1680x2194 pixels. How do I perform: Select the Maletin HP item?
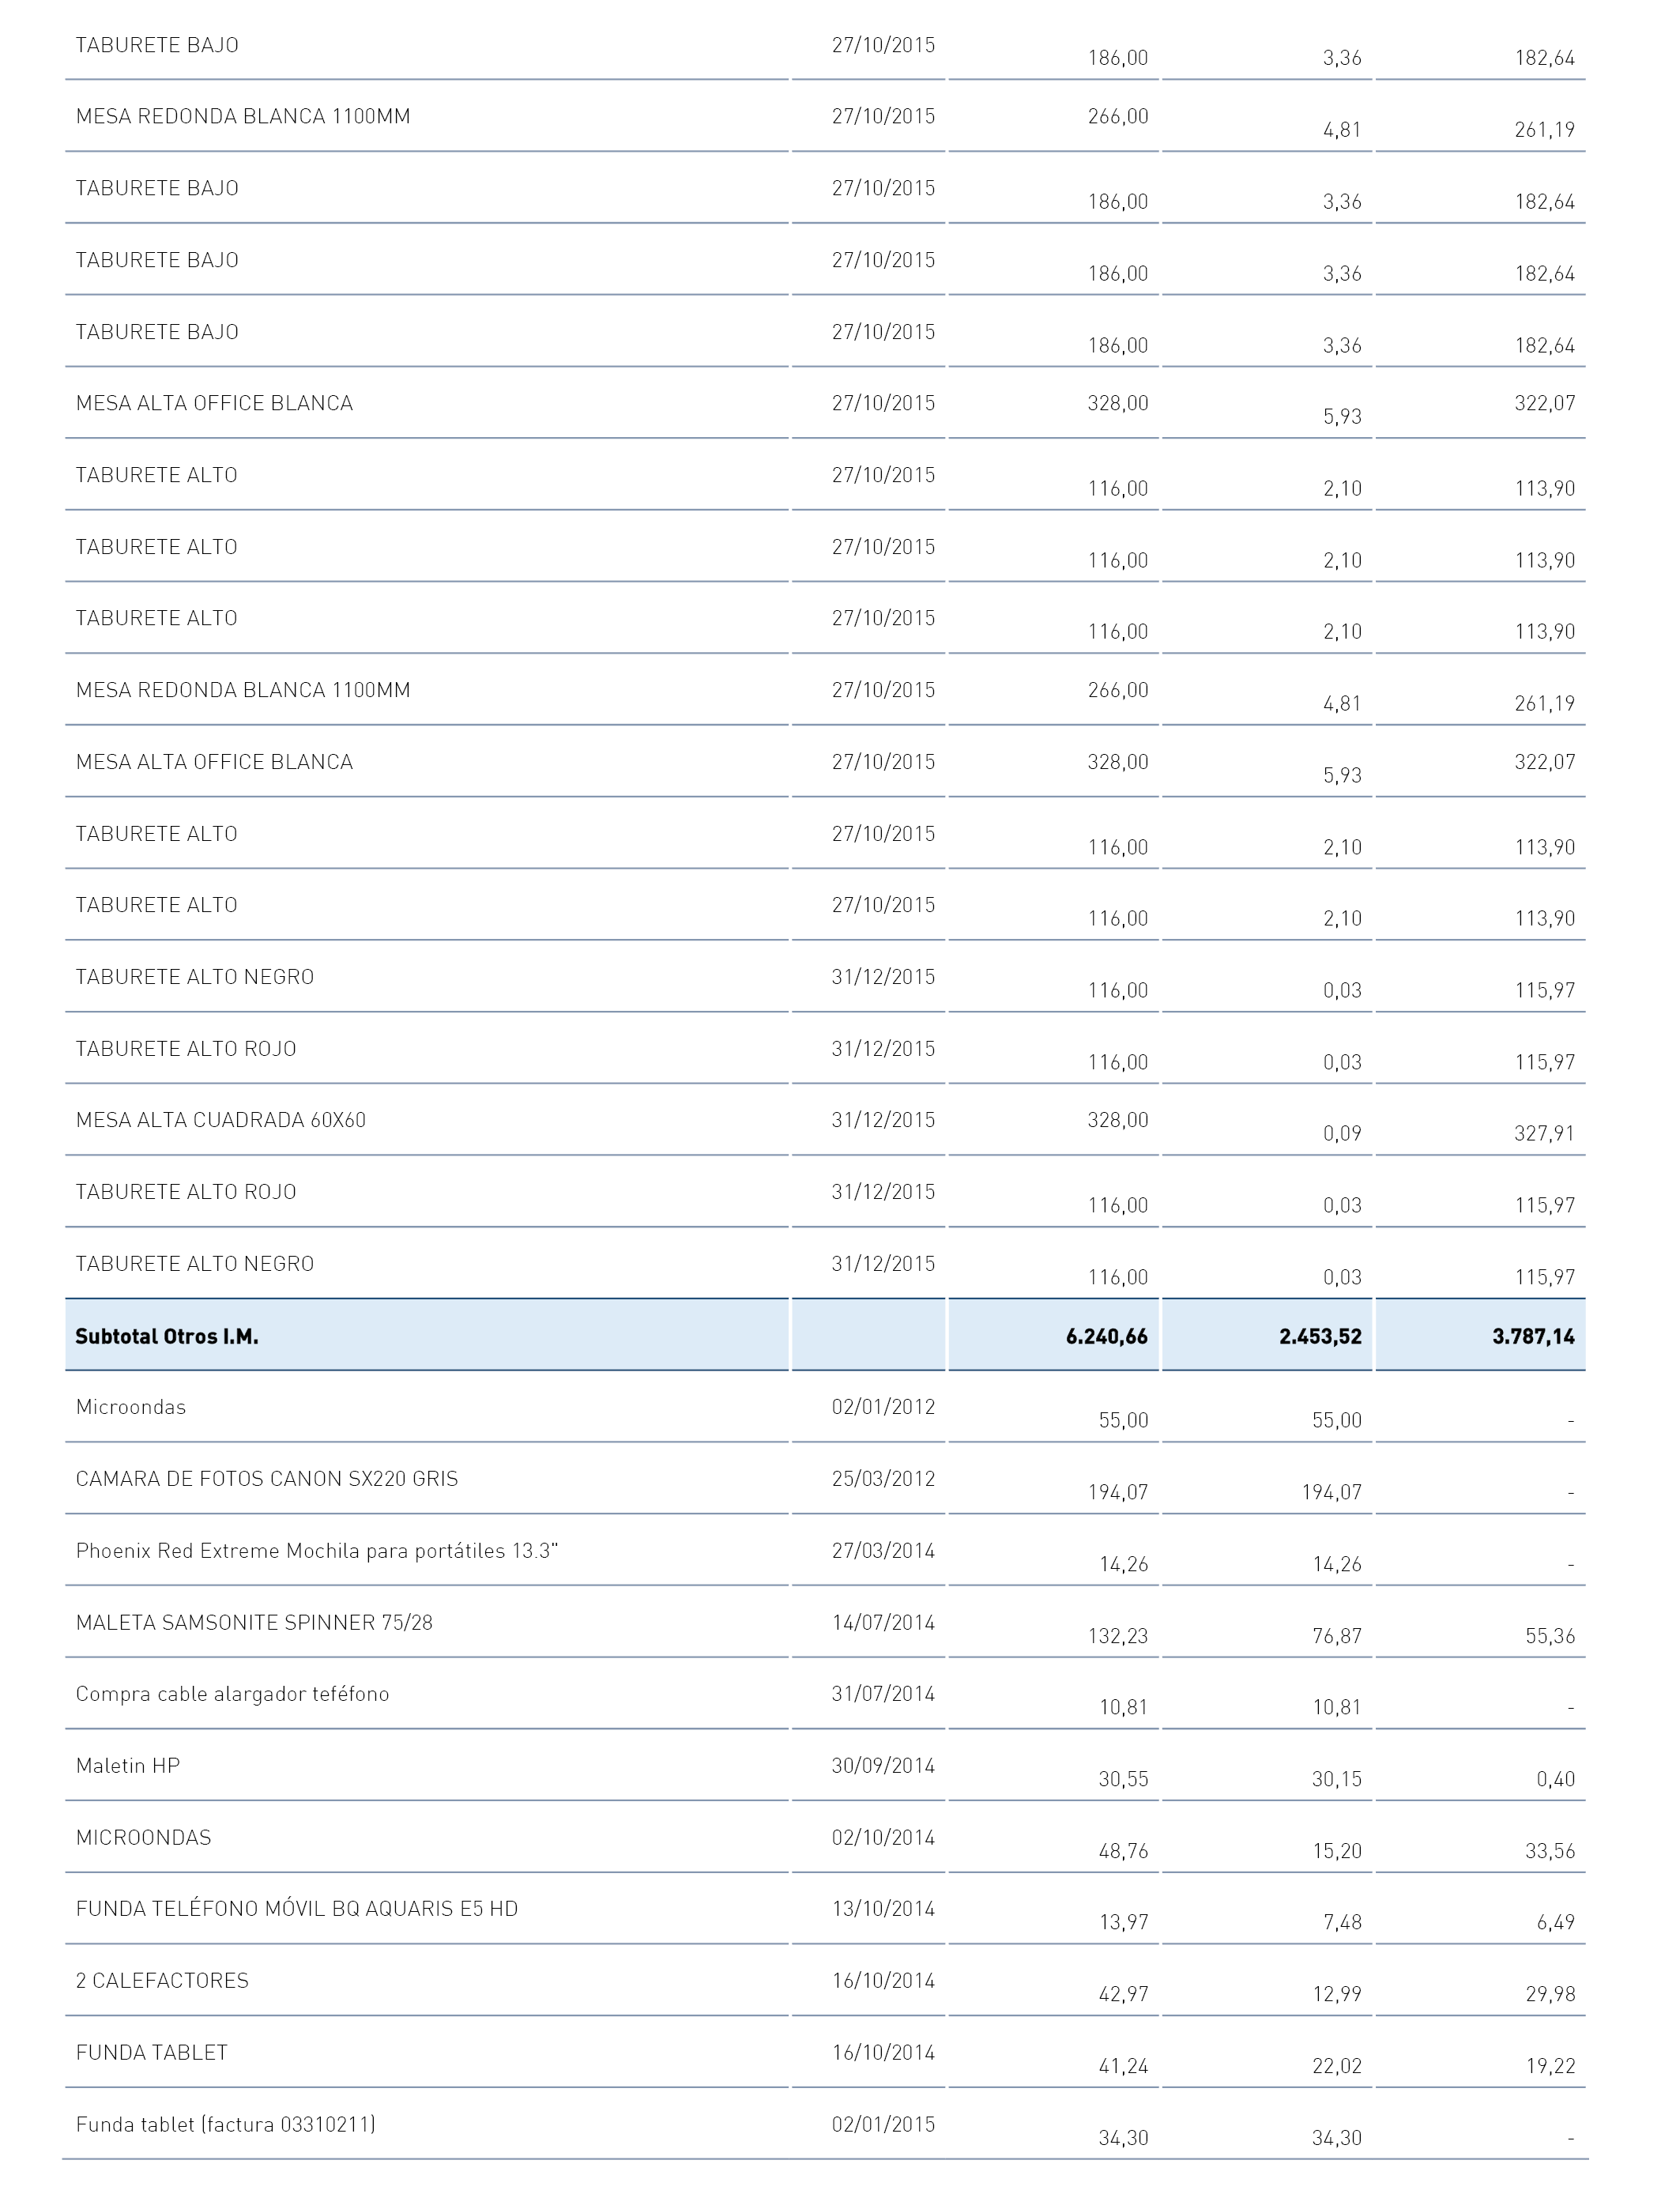point(128,1766)
